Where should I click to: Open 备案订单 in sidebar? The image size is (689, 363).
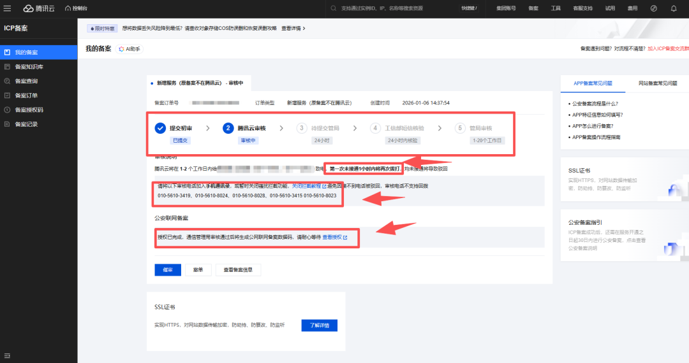39,95
